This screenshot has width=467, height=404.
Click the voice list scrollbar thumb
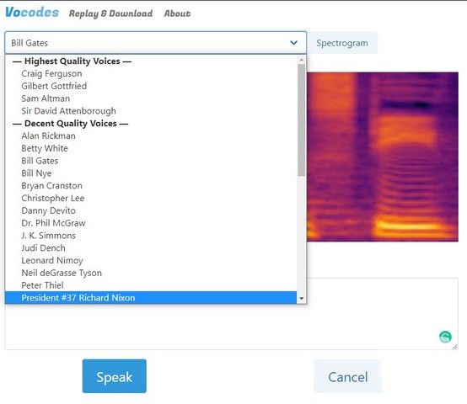302,120
